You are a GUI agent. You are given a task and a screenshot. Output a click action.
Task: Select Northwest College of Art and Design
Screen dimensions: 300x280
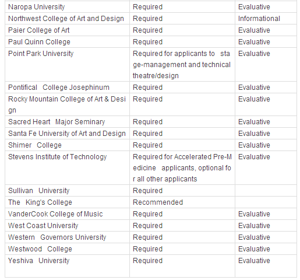click(66, 19)
